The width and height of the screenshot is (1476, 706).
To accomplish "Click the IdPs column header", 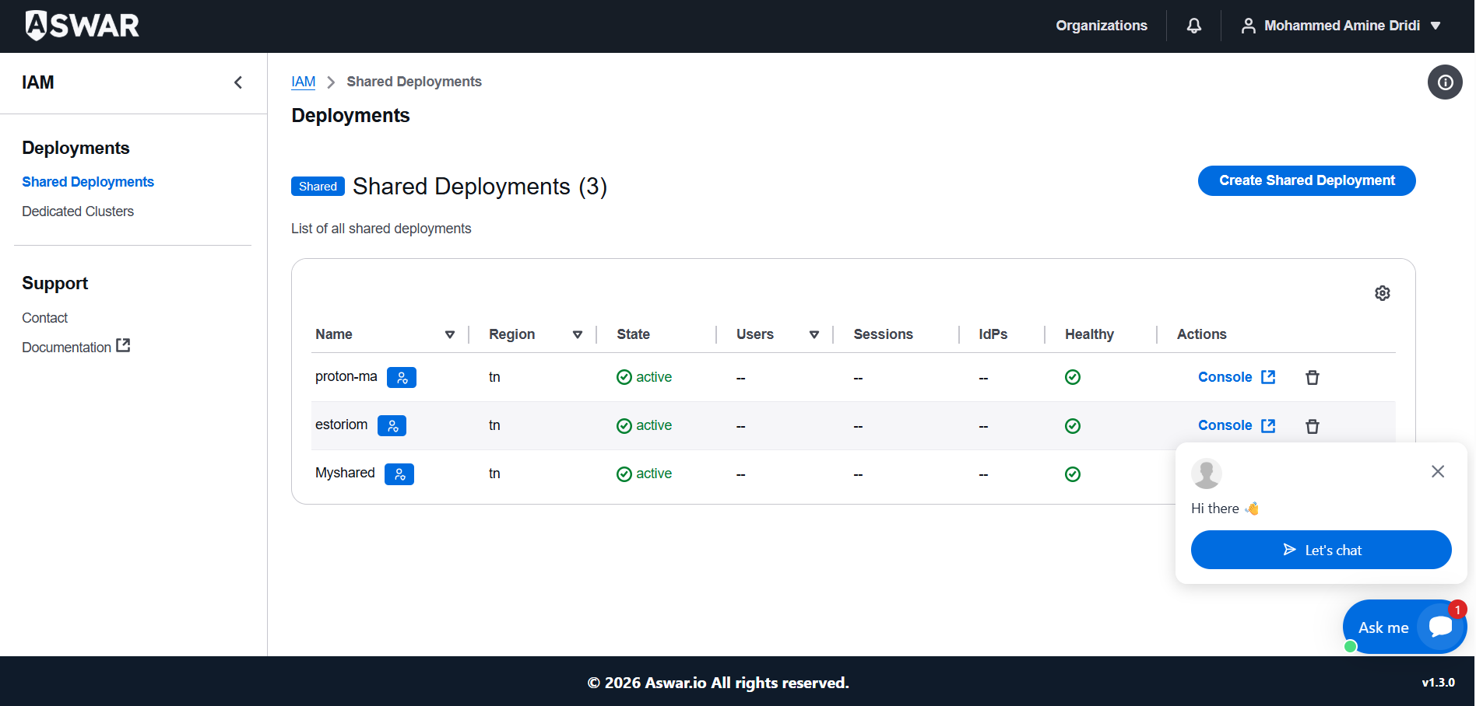I will (993, 334).
